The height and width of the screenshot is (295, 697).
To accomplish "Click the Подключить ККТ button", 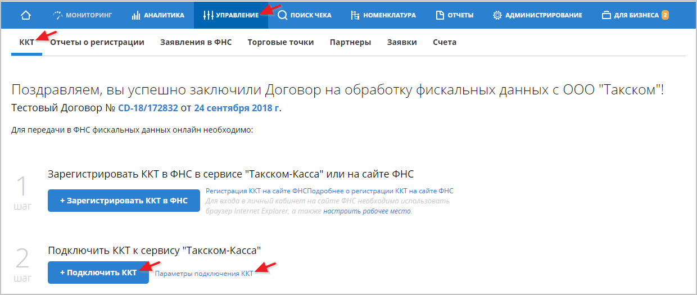I will 98,273.
